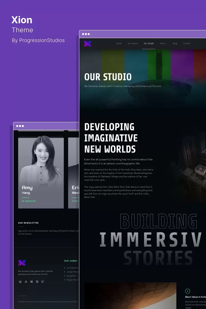Click the Best Value heading text

click(x=195, y=297)
